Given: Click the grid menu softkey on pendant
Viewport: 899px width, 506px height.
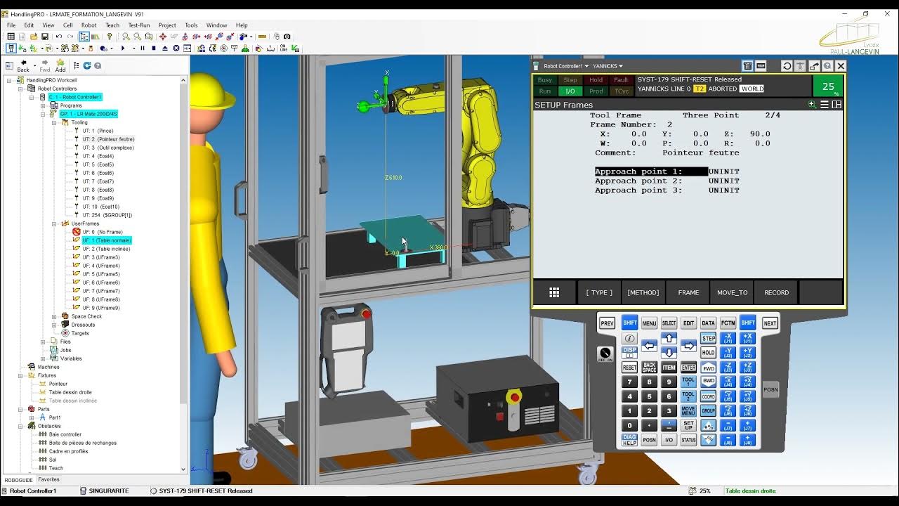Looking at the screenshot, I should pyautogui.click(x=554, y=292).
